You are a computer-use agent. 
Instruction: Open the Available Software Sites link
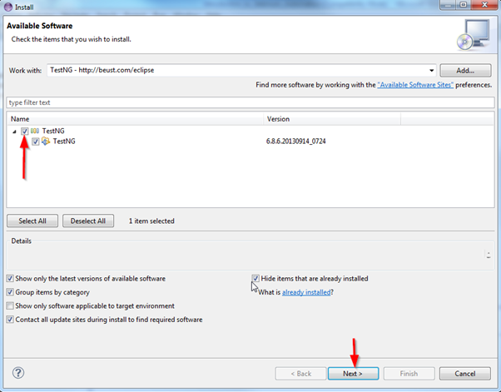pos(415,85)
